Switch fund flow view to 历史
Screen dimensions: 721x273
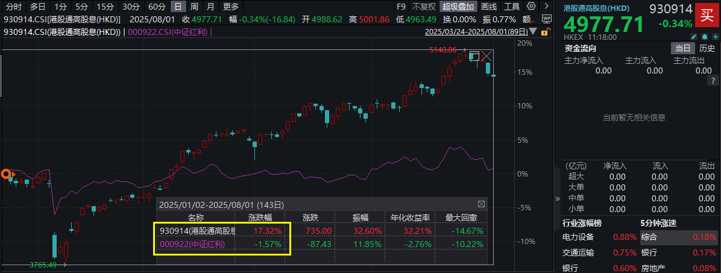707,49
